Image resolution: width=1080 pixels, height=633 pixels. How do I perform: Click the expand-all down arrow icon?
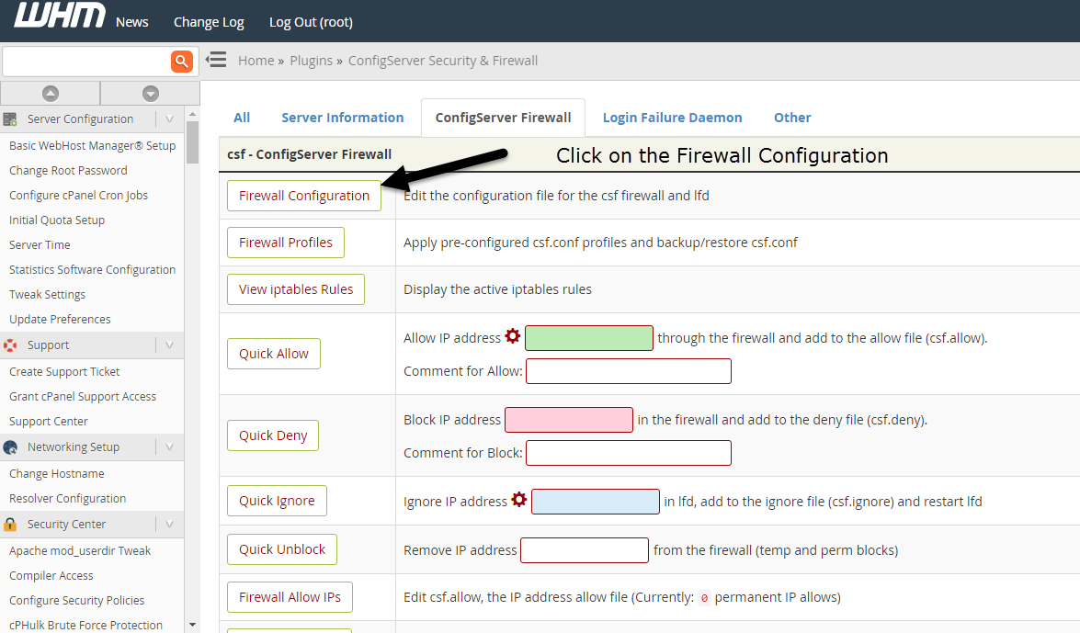151,93
